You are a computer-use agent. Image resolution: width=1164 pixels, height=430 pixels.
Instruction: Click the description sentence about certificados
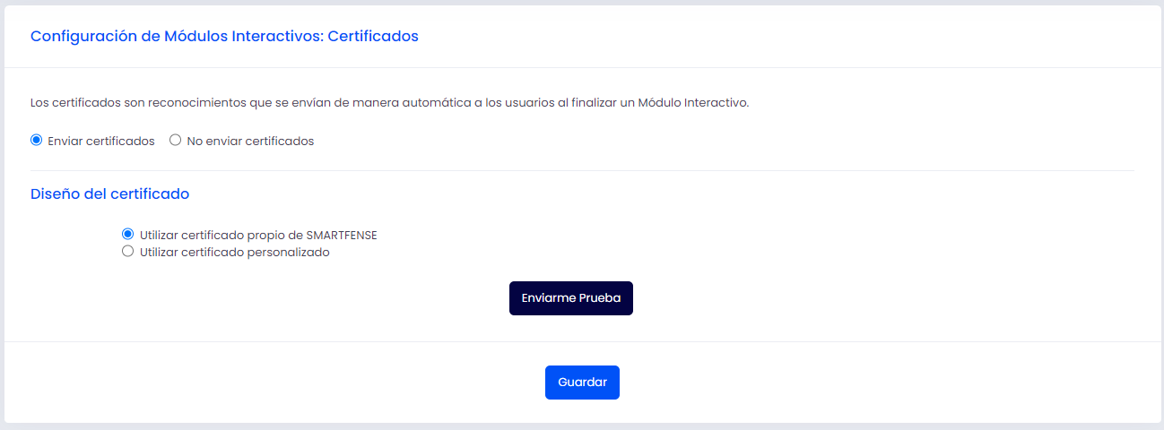coord(389,103)
